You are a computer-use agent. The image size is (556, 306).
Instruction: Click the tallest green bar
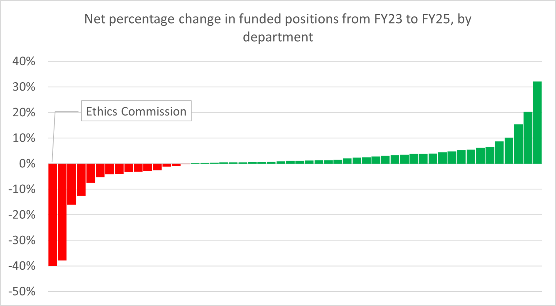point(537,122)
